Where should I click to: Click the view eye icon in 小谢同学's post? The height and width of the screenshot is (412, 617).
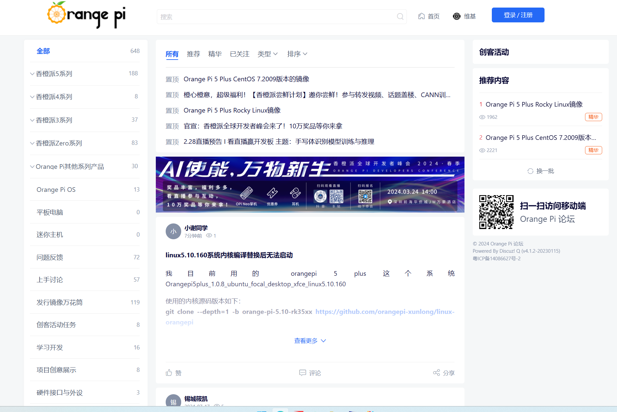(209, 236)
